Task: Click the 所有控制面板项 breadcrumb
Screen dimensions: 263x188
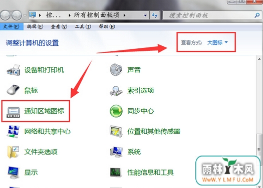Action: click(x=96, y=15)
